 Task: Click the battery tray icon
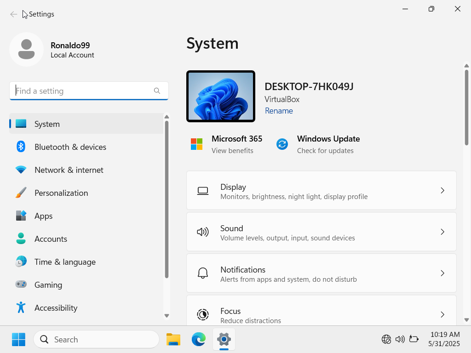[414, 340]
